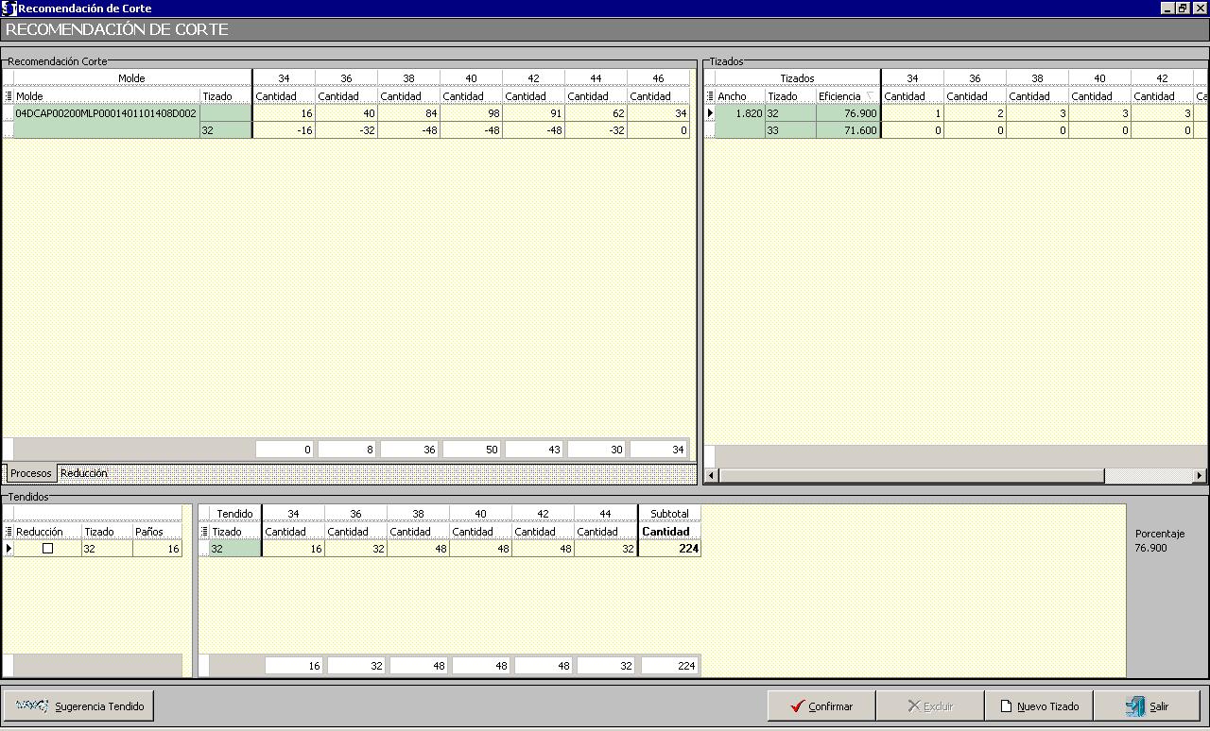The height and width of the screenshot is (731, 1210).
Task: Click the Molde cell 04DCAP00200MLP0001401101408D002
Action: coord(106,113)
